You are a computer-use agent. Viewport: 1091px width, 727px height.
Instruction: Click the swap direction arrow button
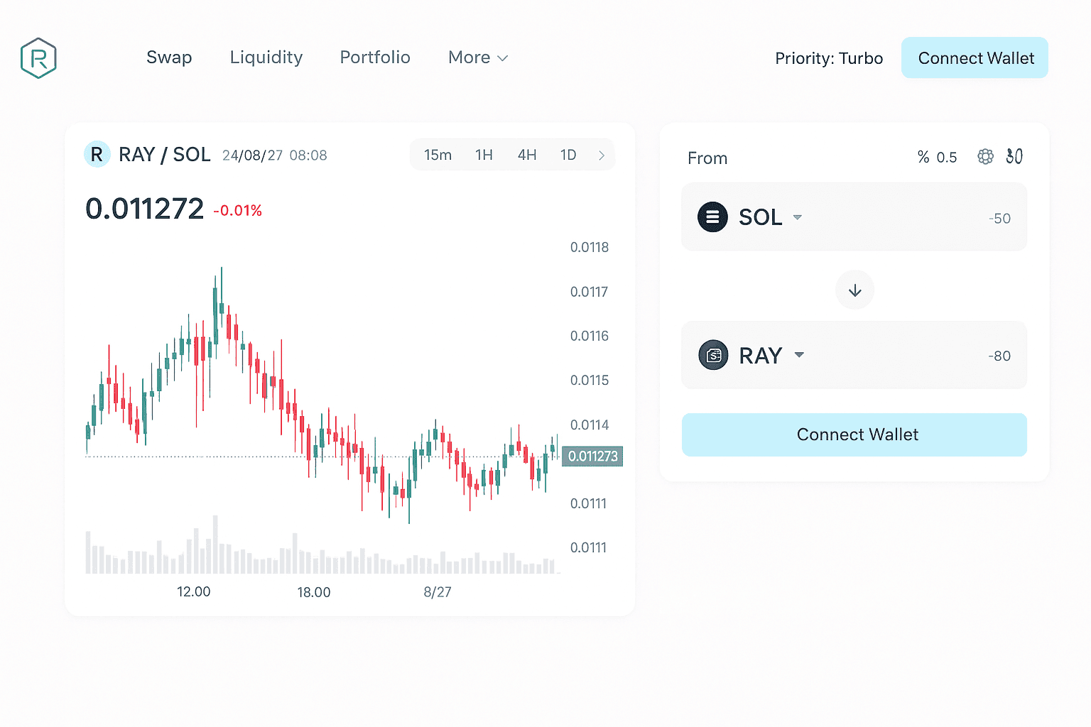pyautogui.click(x=854, y=290)
